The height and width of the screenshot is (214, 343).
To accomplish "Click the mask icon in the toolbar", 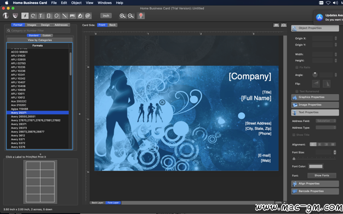I will (15, 16).
